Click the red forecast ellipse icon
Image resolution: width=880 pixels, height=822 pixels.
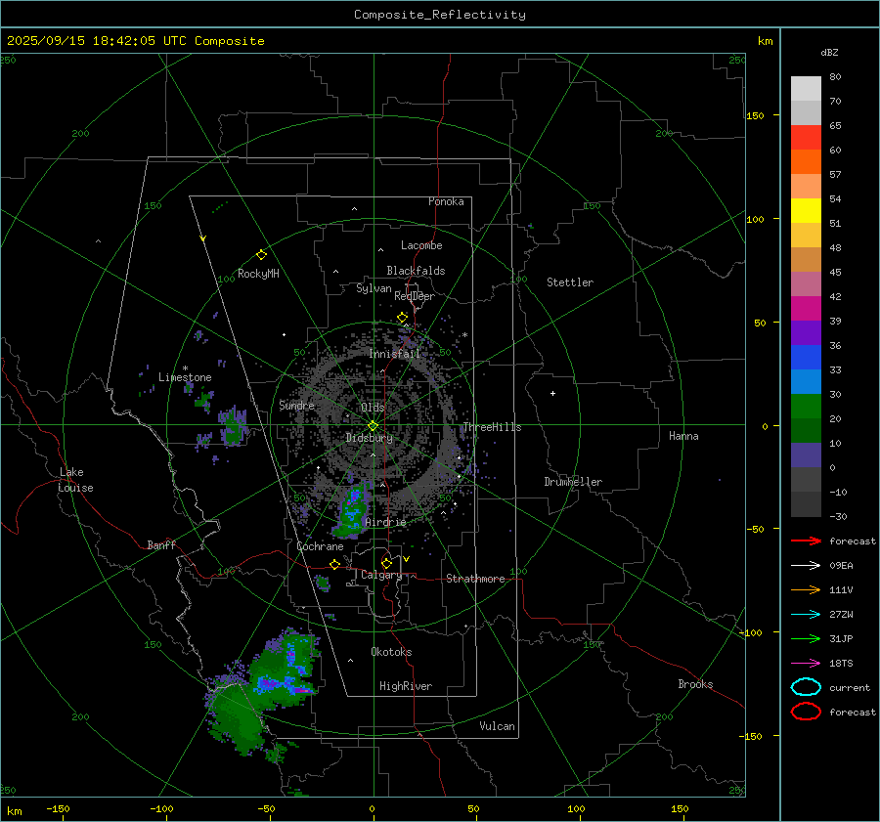coord(806,712)
